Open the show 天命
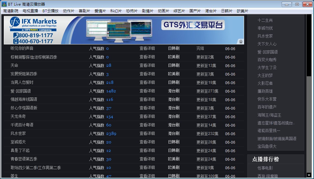Viewport: 314px width, 179px height. tap(14, 66)
